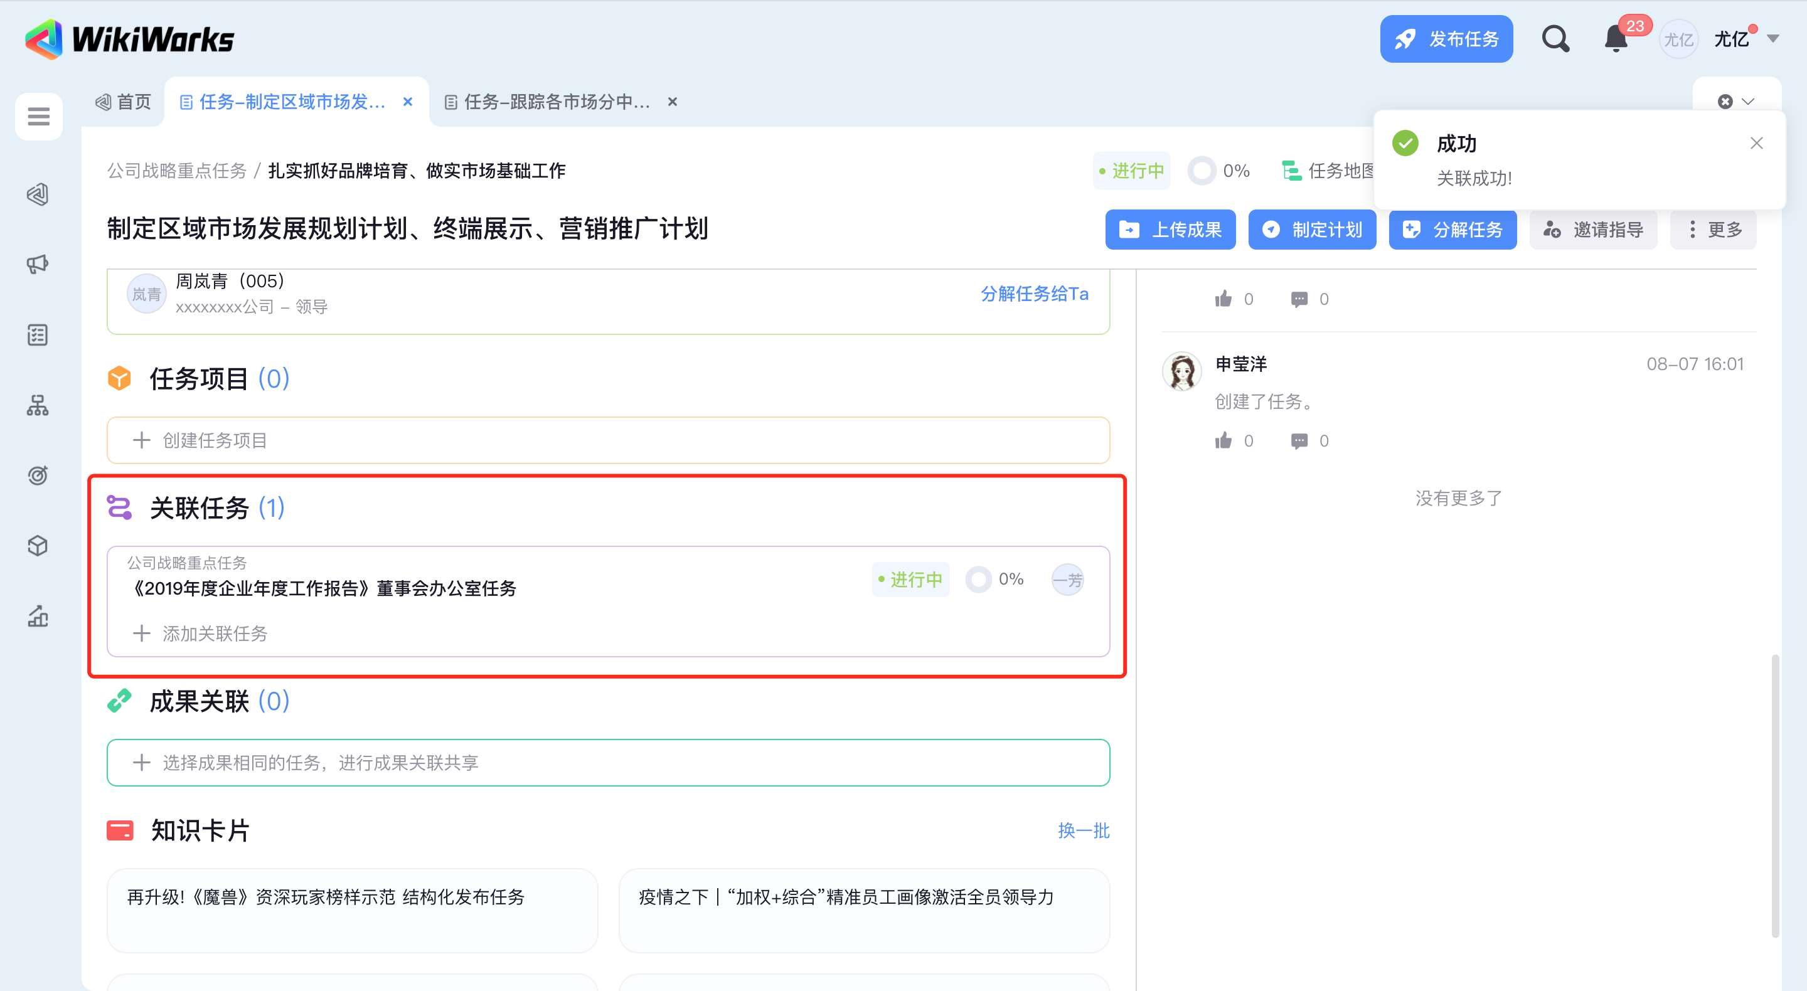This screenshot has height=991, width=1807.
Task: Click the search magnifier icon
Action: pos(1555,40)
